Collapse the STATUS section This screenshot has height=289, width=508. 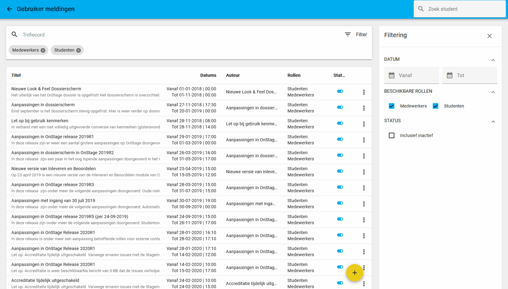pos(493,122)
